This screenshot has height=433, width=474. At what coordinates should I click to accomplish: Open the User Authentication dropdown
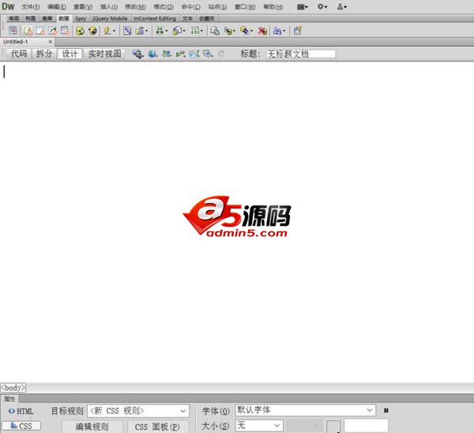pos(279,31)
